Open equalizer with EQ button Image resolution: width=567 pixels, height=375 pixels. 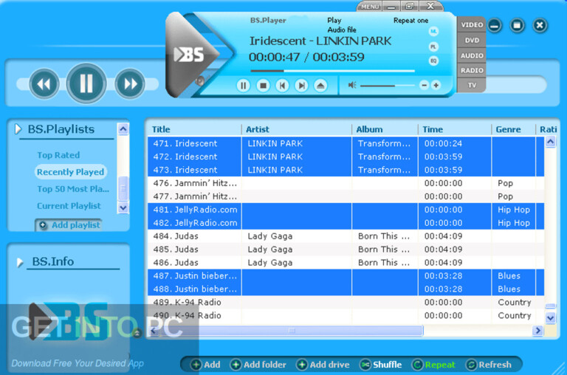pos(433,61)
